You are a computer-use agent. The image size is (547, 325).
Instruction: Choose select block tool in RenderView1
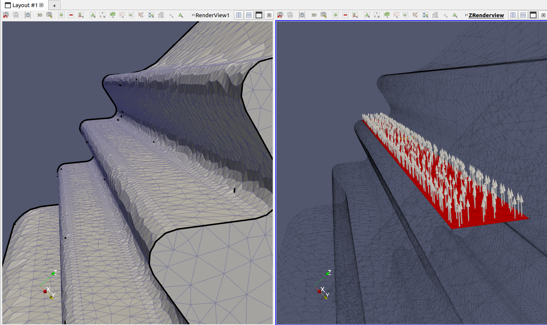tap(151, 15)
